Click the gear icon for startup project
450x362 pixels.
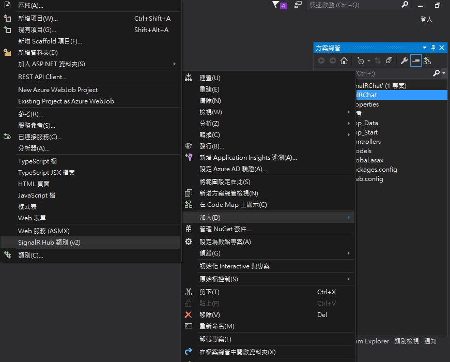(189, 242)
